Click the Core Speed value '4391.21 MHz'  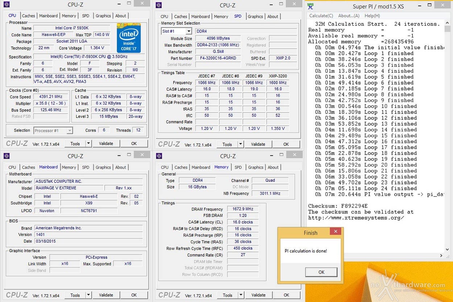click(x=51, y=97)
